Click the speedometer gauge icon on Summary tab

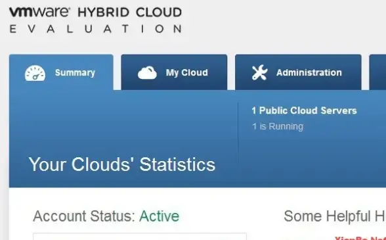click(35, 73)
